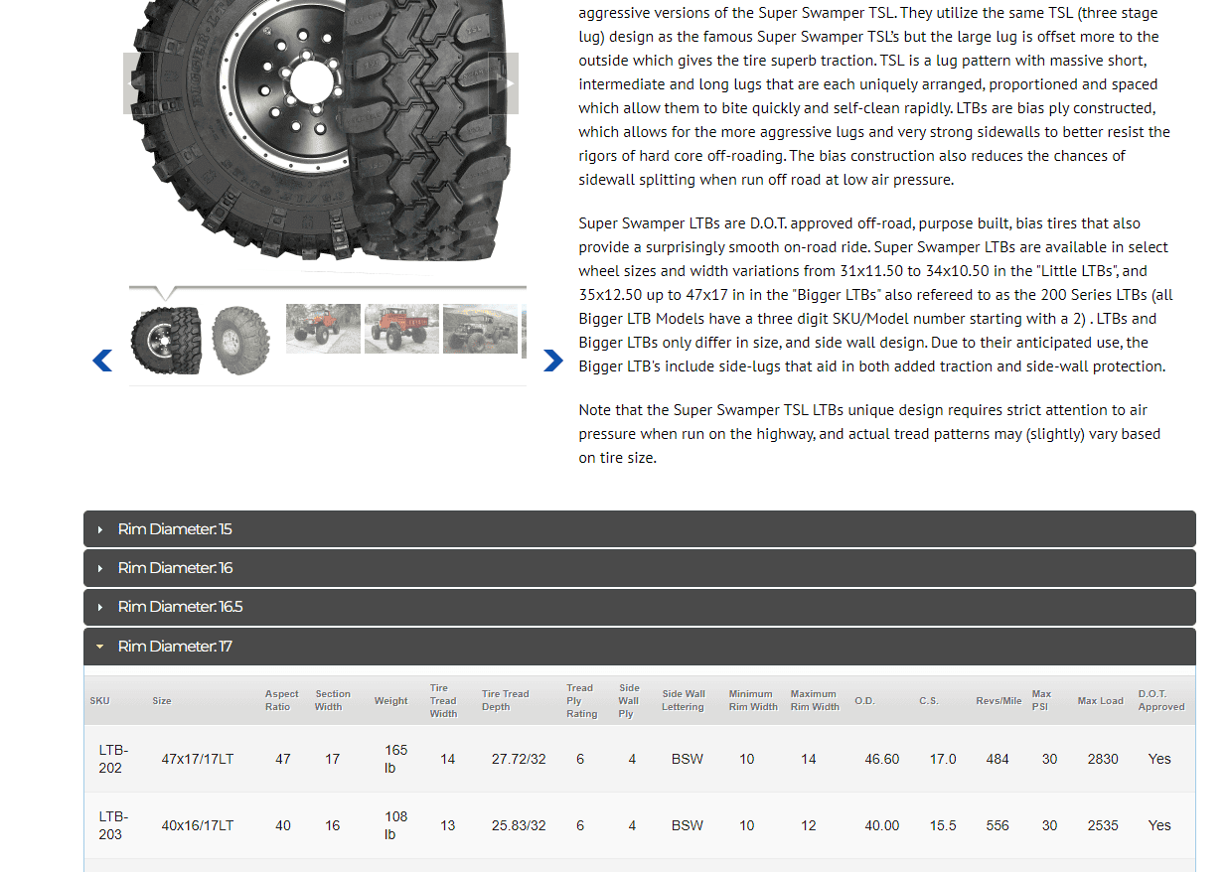1229x872 pixels.
Task: Click the blue previous thumbnails arrow
Action: tap(102, 361)
